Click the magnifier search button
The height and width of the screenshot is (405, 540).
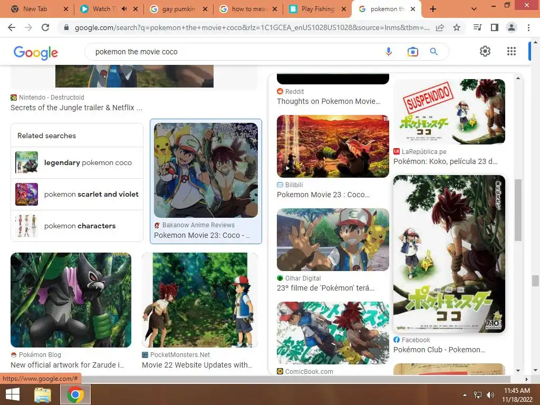tap(434, 52)
